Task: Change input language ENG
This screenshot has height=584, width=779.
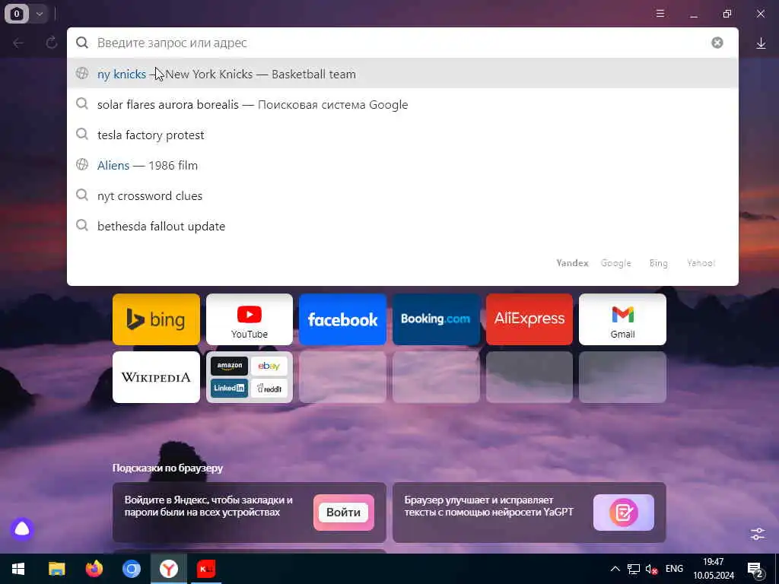Action: 674,569
